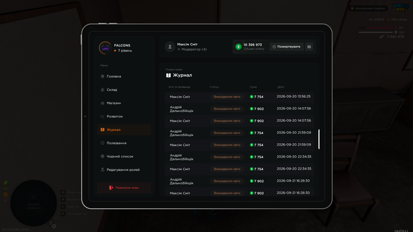Click the date 2026-09-20 22:34:35 for Андрій Дальнобійщик
This screenshot has width=413, height=232.
coord(294,157)
